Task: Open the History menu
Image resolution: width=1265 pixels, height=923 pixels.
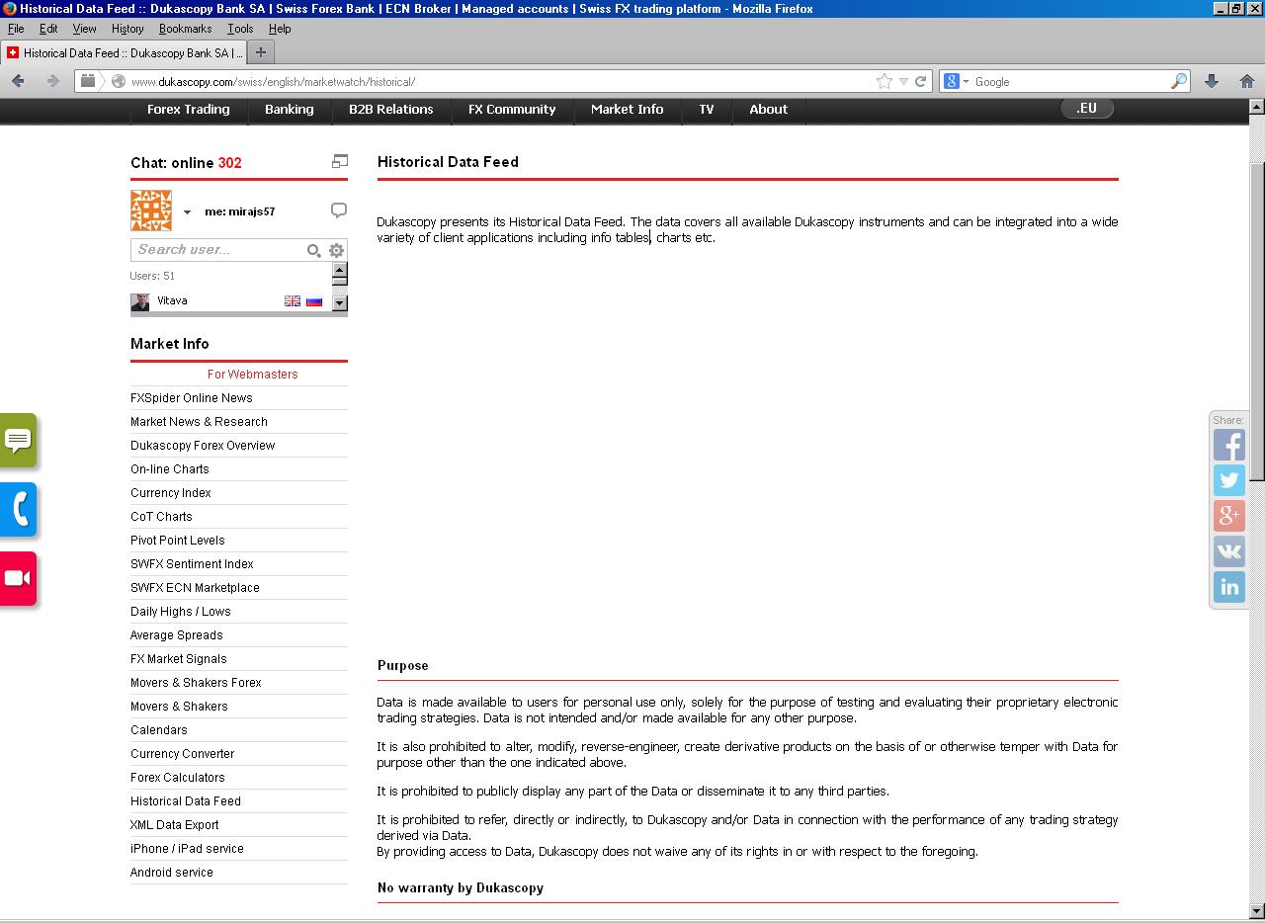Action: pyautogui.click(x=127, y=29)
